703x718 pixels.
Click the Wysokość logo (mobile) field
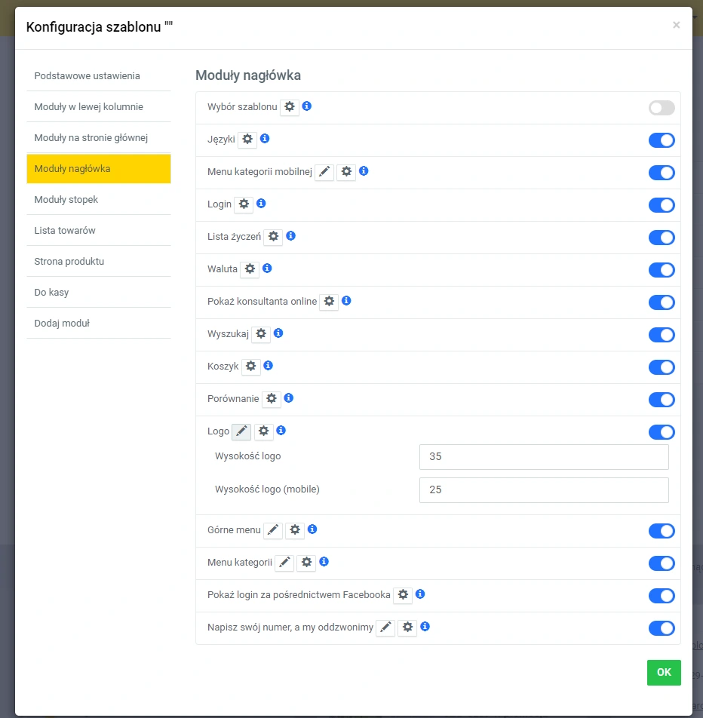544,490
